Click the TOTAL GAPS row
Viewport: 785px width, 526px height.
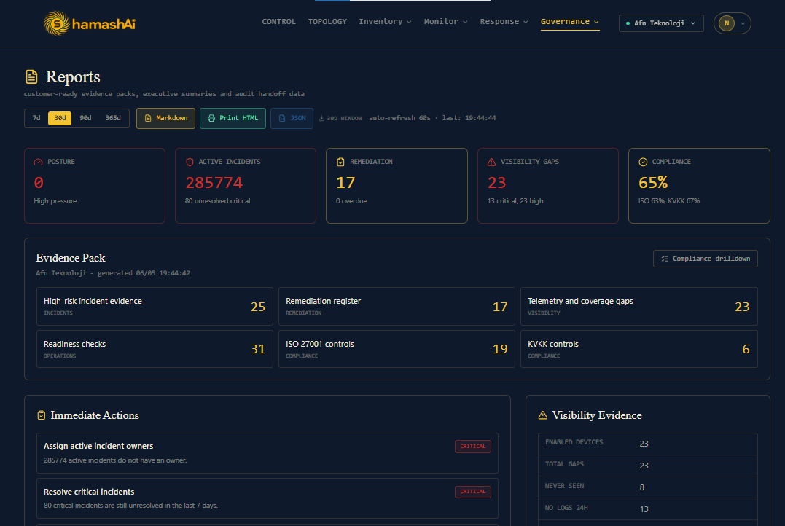point(647,466)
